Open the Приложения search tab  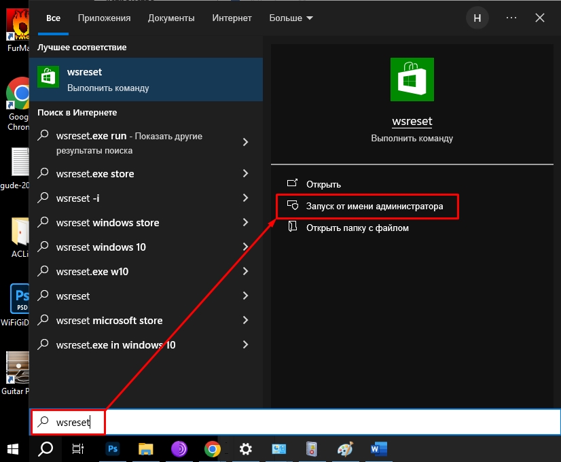point(104,18)
